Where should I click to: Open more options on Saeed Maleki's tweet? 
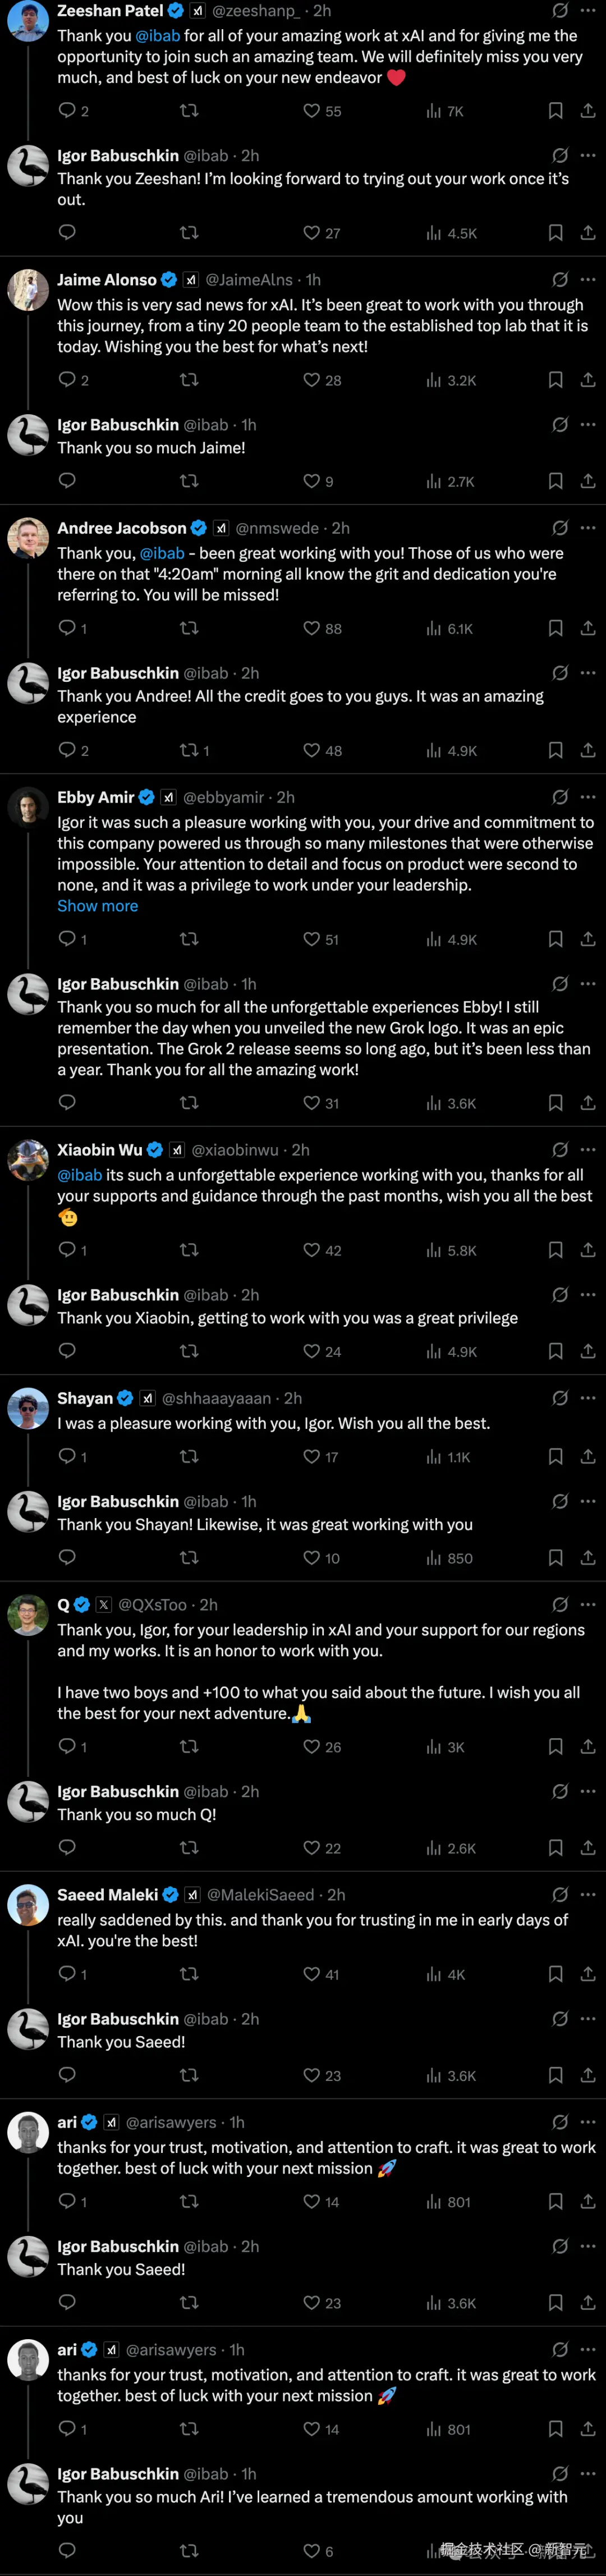pyautogui.click(x=588, y=1894)
